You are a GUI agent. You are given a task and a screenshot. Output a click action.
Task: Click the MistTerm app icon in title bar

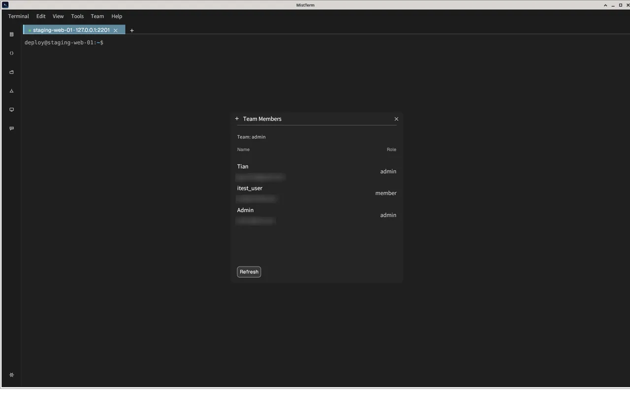[x=5, y=5]
